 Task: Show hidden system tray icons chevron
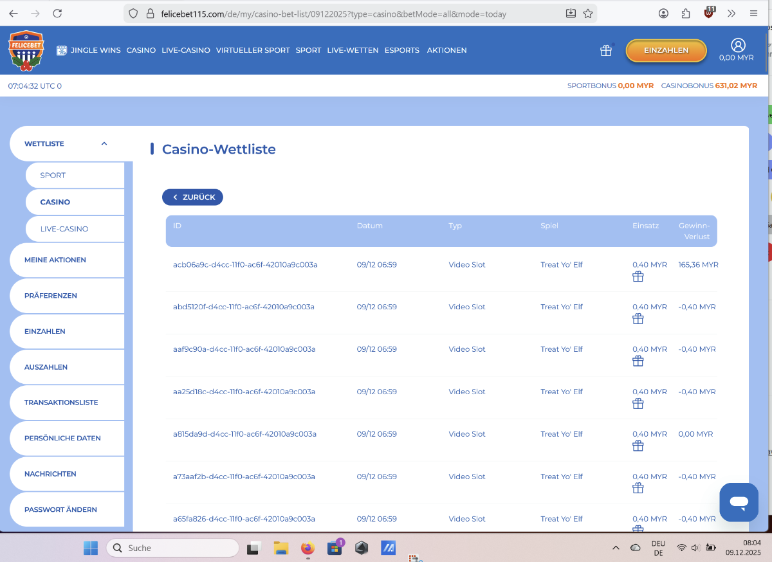tap(616, 548)
